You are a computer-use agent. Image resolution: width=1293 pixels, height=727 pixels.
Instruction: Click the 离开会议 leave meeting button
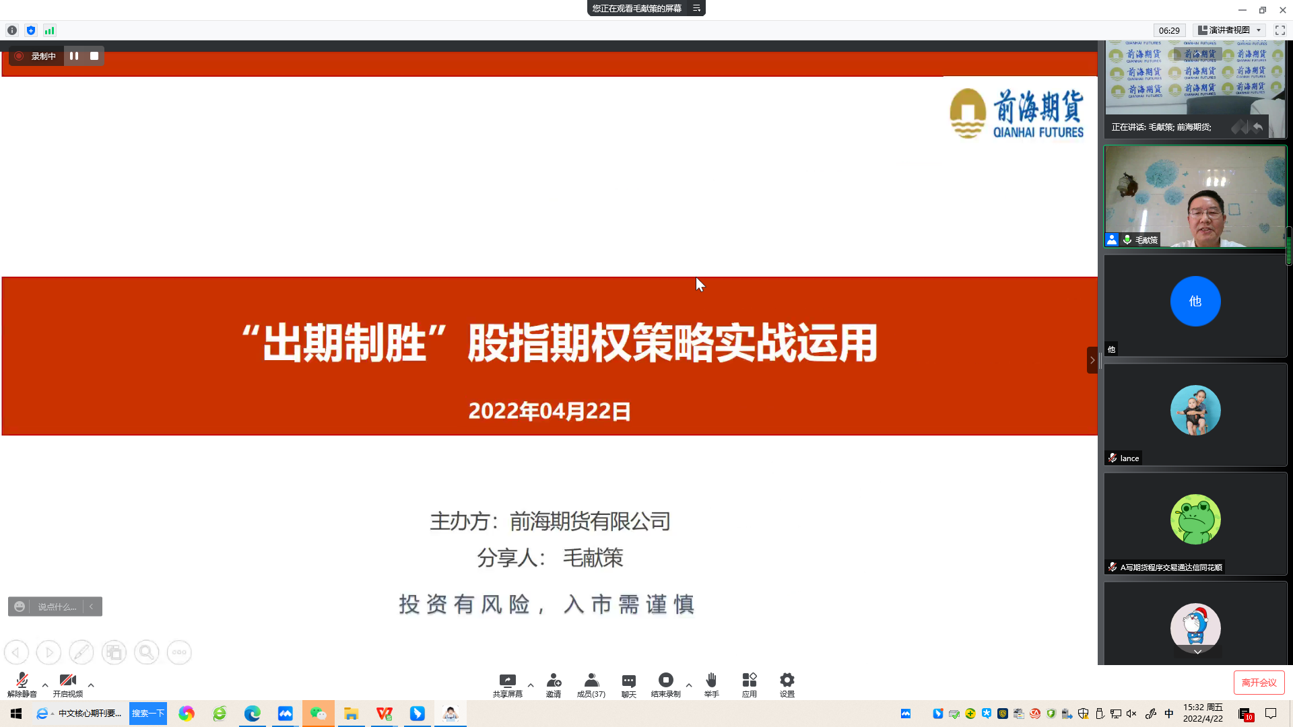tap(1259, 683)
